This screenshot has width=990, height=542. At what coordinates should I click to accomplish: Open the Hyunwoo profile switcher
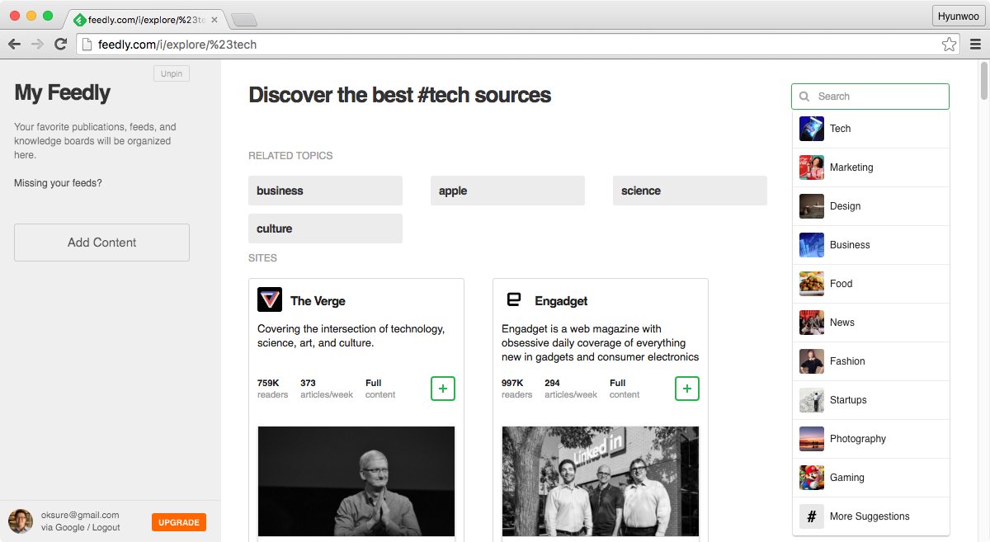pyautogui.click(x=958, y=16)
